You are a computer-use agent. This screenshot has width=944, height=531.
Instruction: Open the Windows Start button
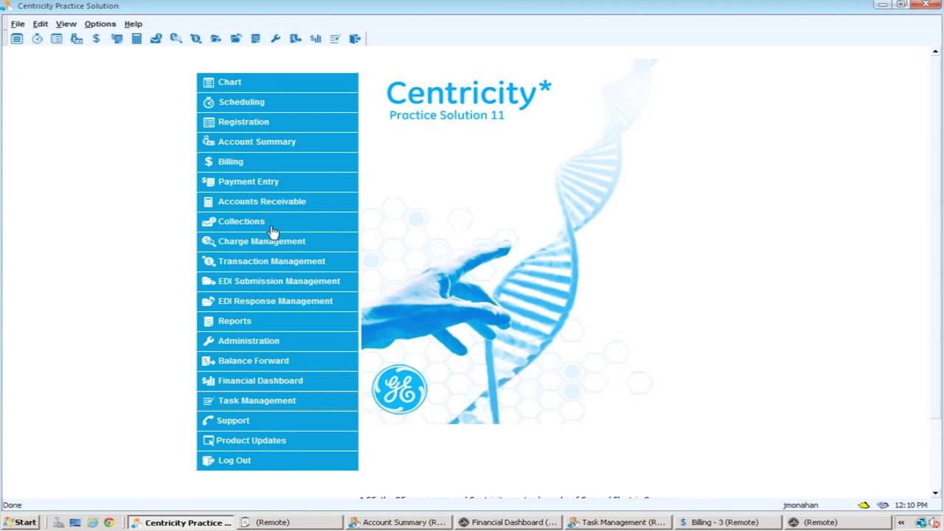(x=20, y=522)
